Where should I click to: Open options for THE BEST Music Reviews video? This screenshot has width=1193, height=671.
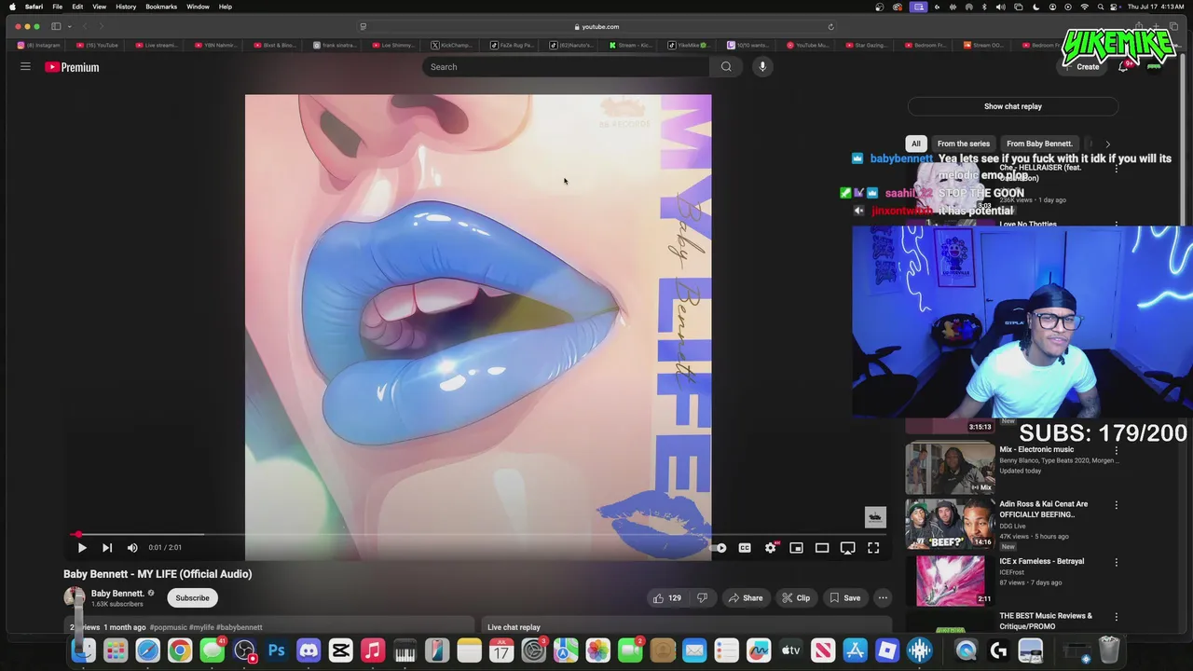1116,617
